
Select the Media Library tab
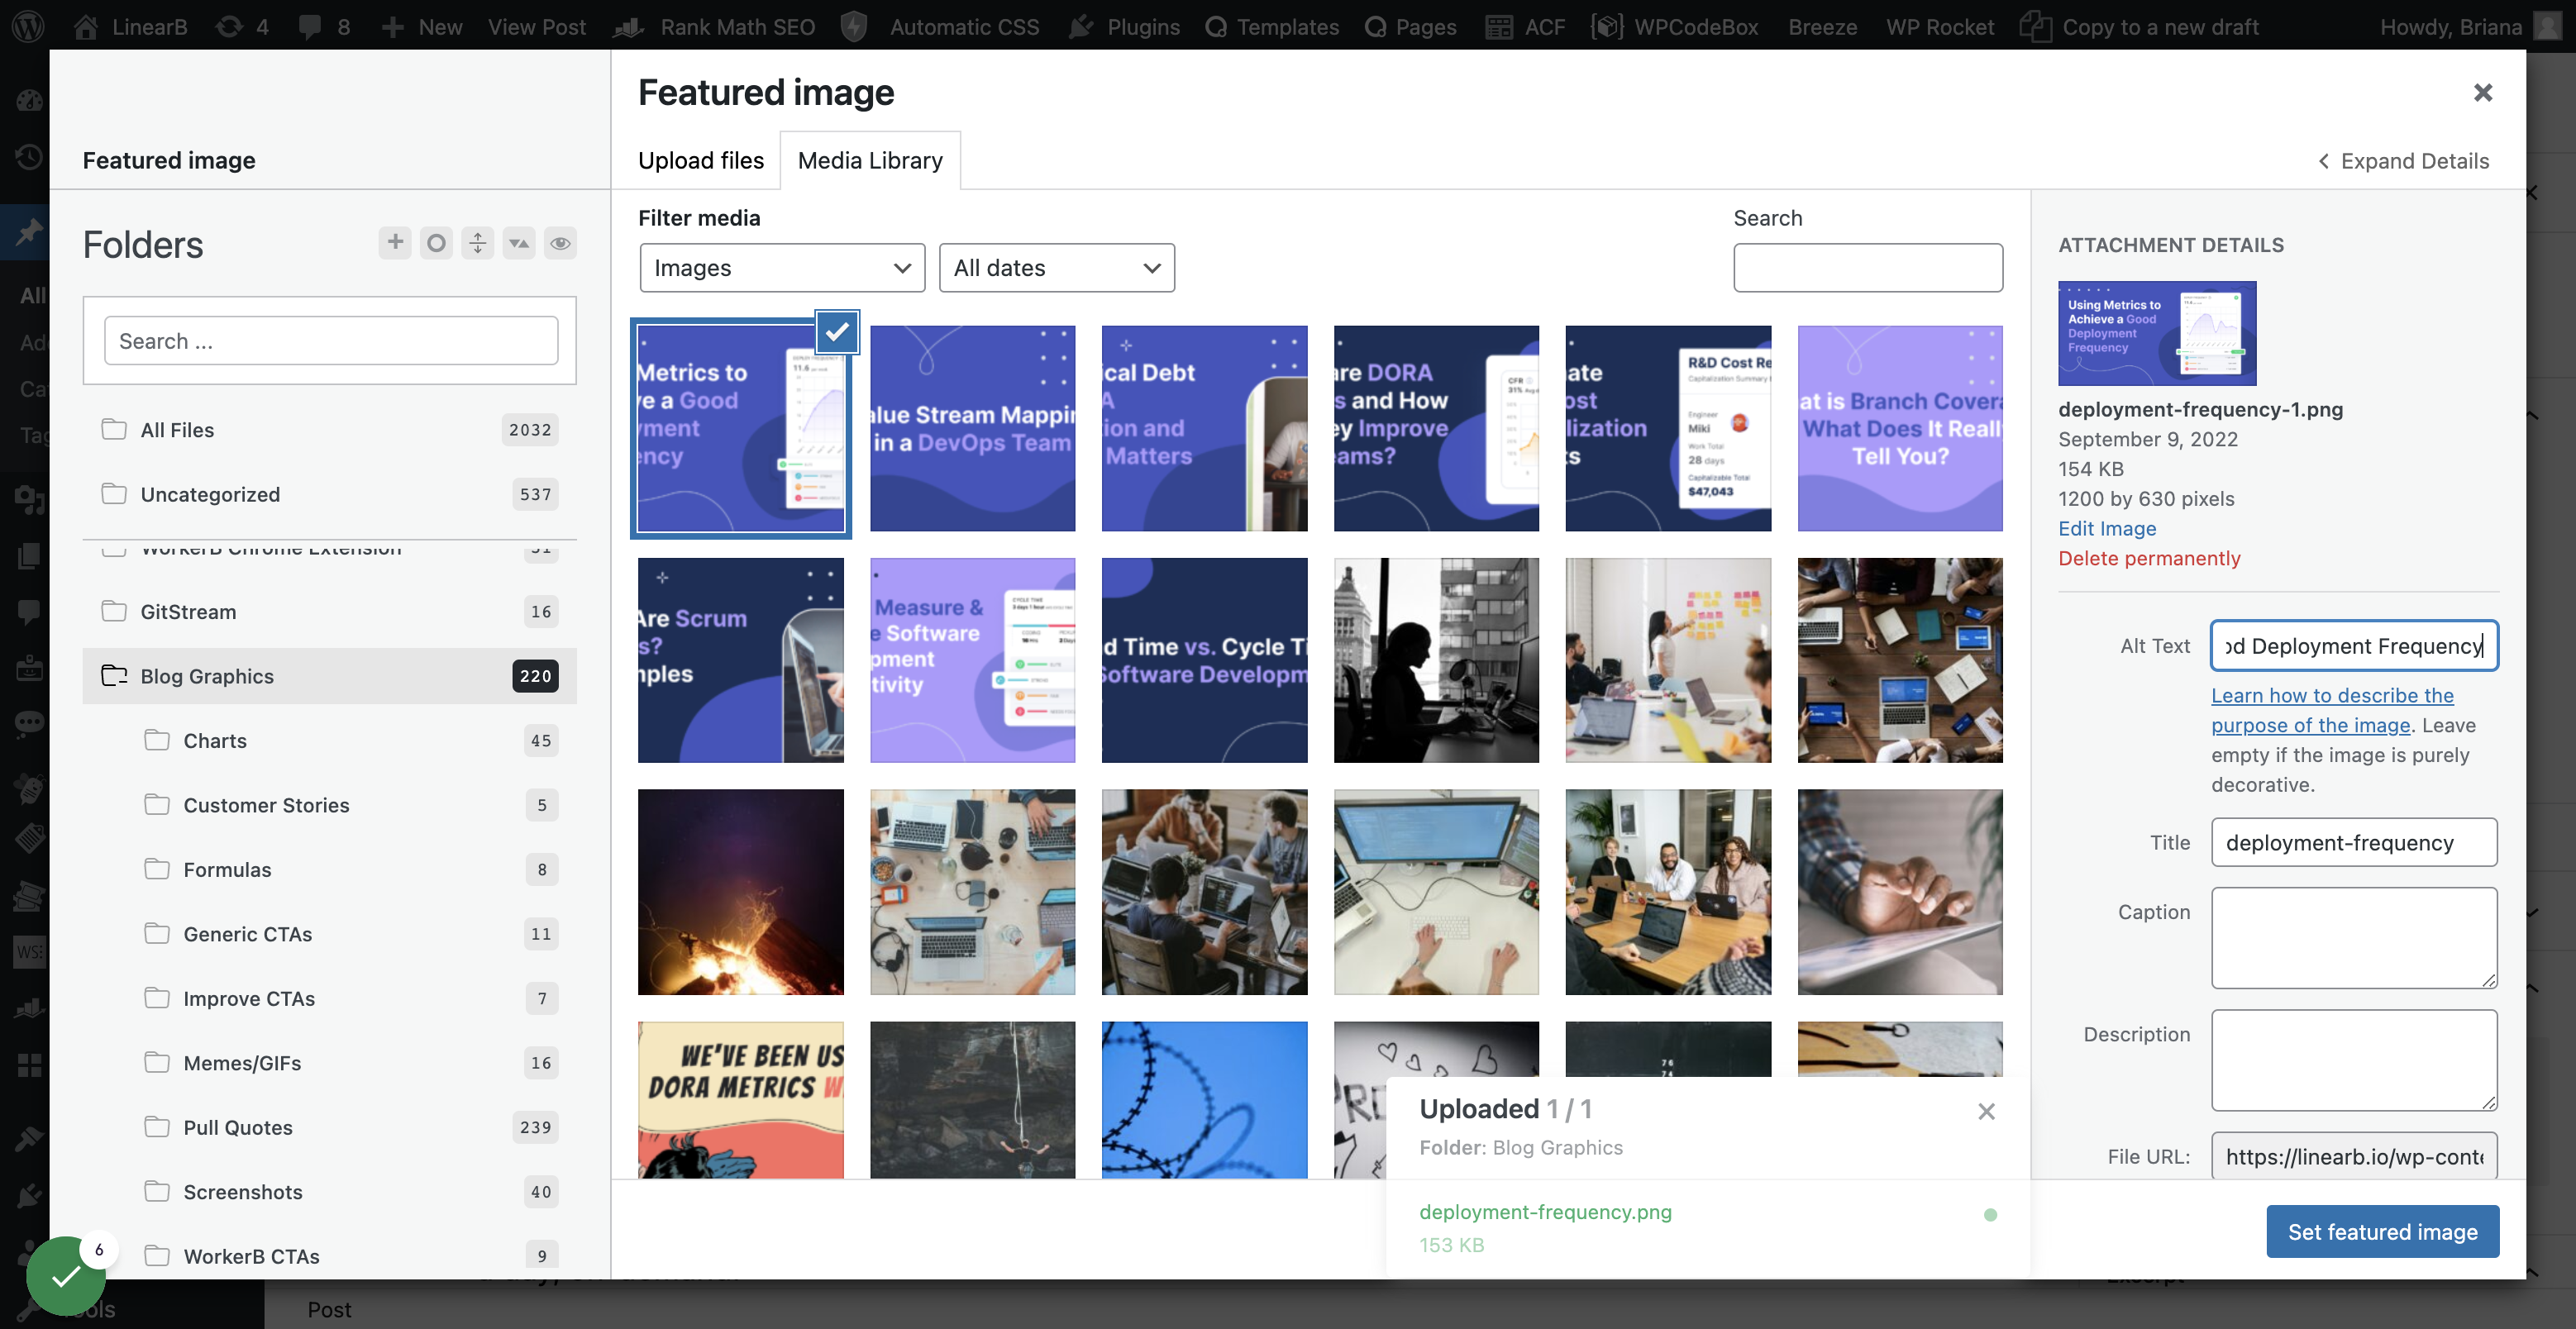[x=870, y=160]
